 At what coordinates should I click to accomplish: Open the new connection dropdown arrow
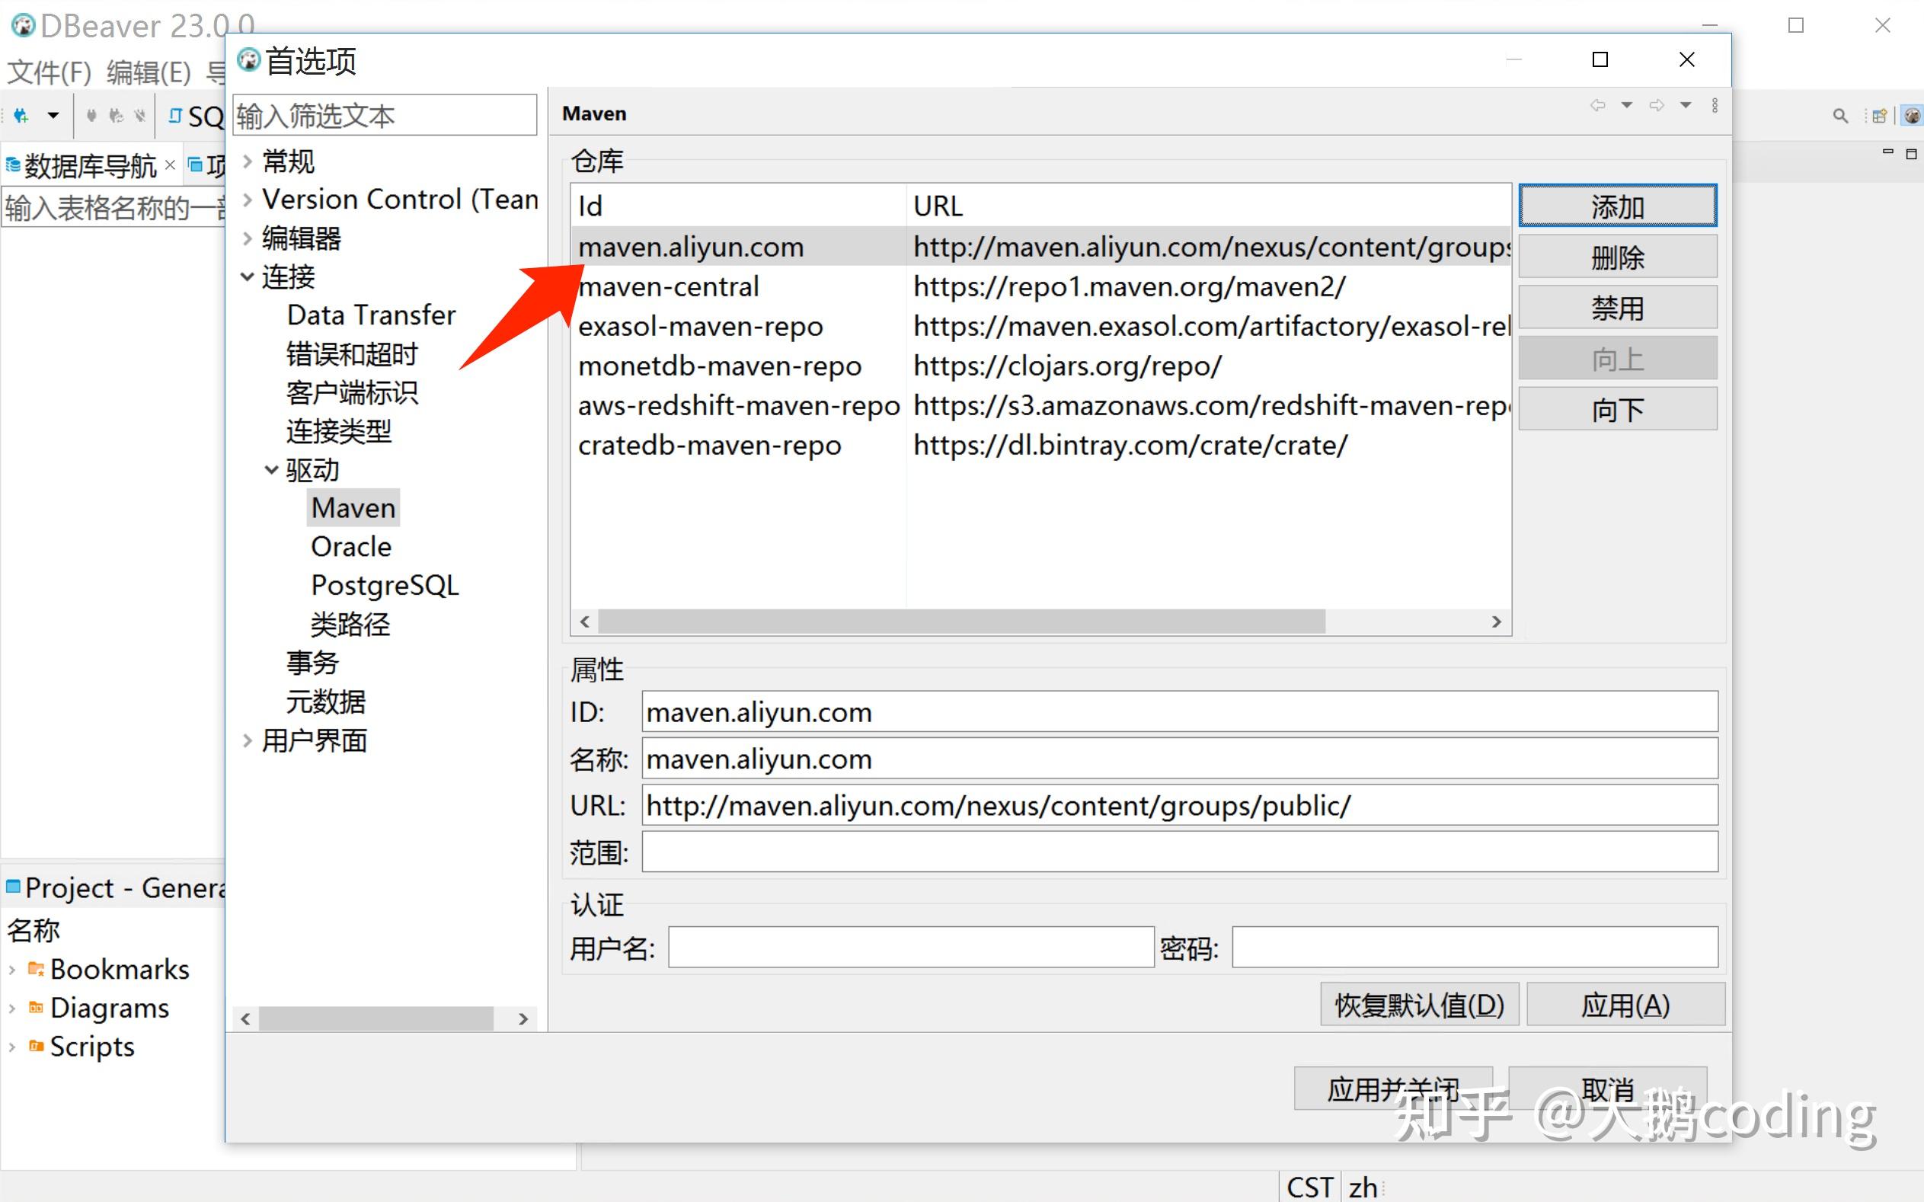[53, 116]
